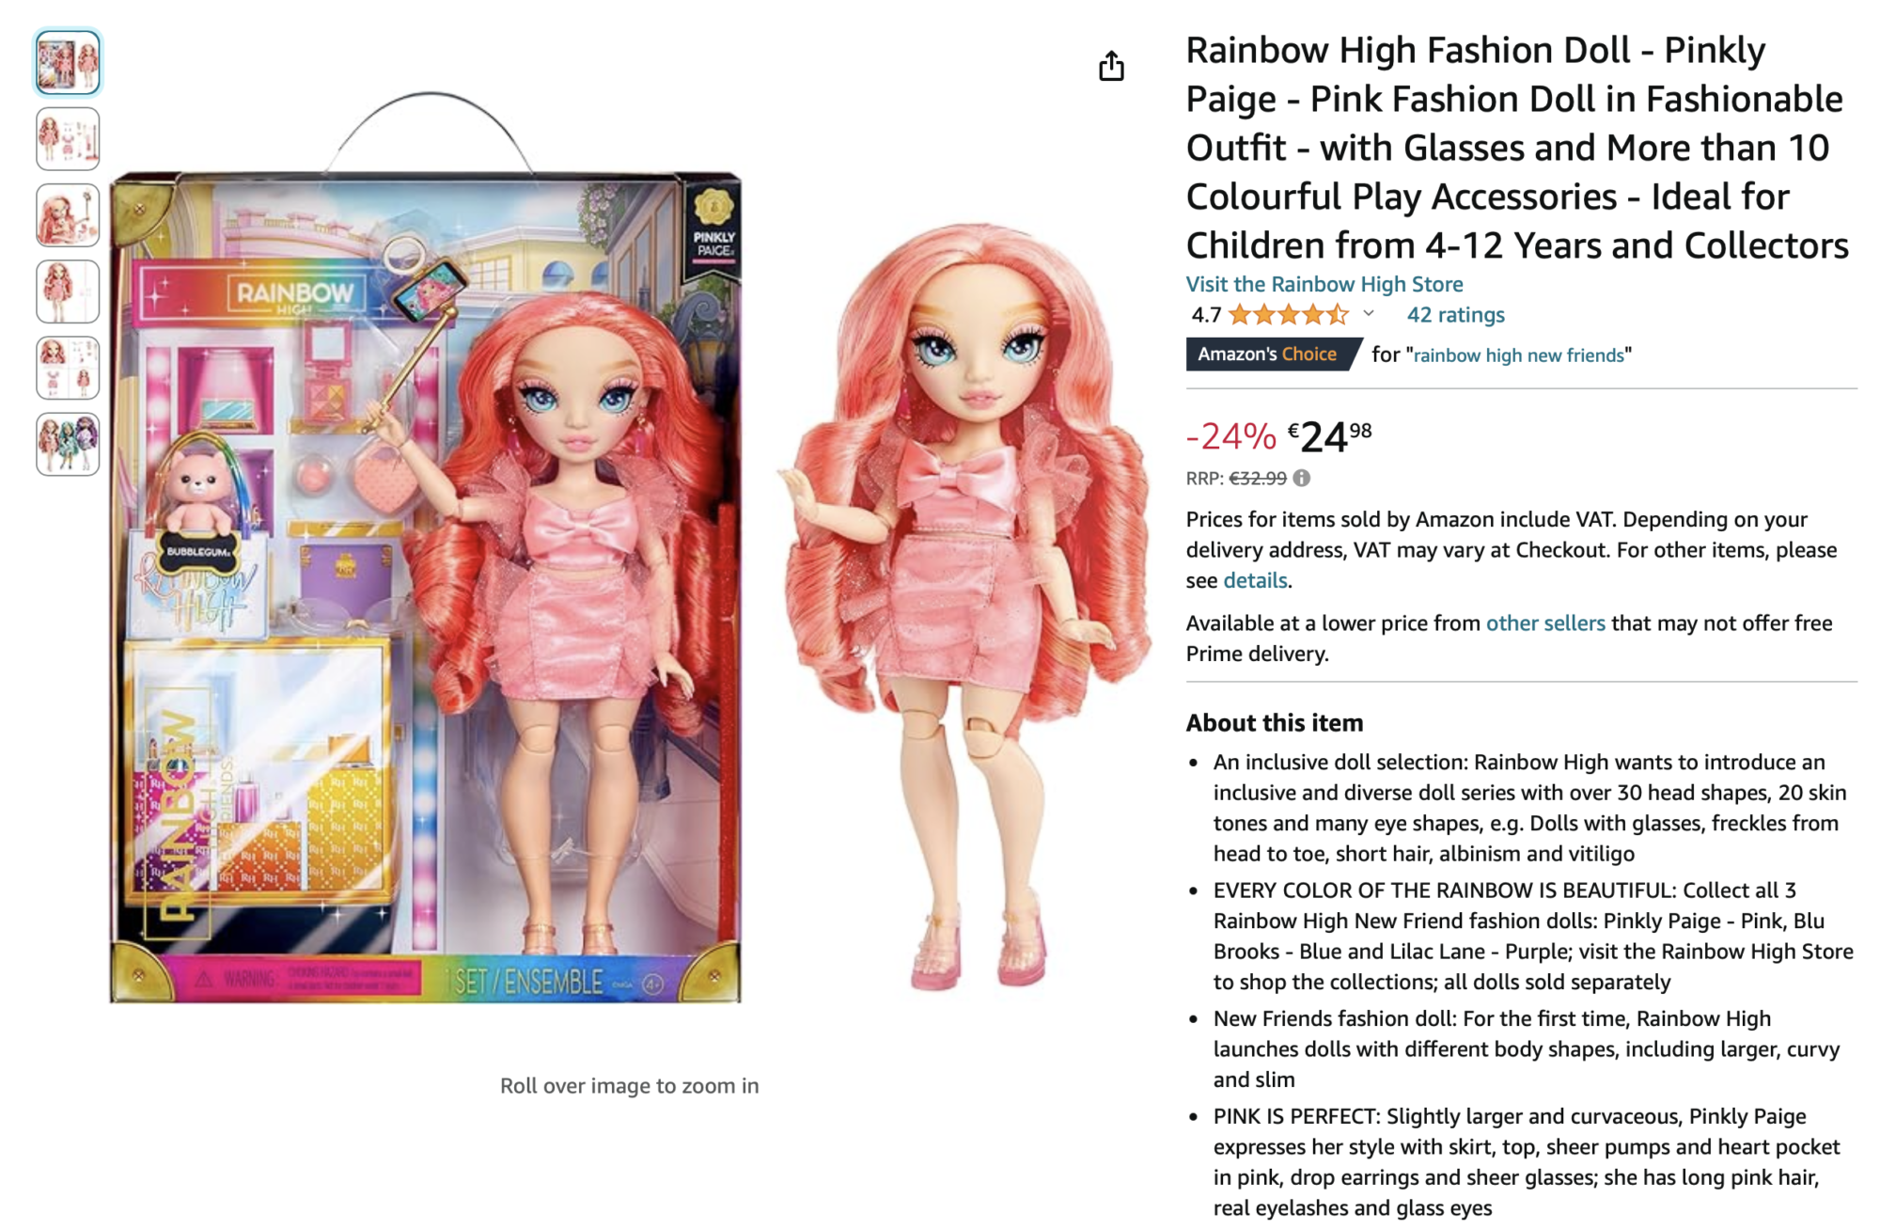This screenshot has width=1880, height=1229.
Task: Click the product title text
Action: pos(1517,148)
